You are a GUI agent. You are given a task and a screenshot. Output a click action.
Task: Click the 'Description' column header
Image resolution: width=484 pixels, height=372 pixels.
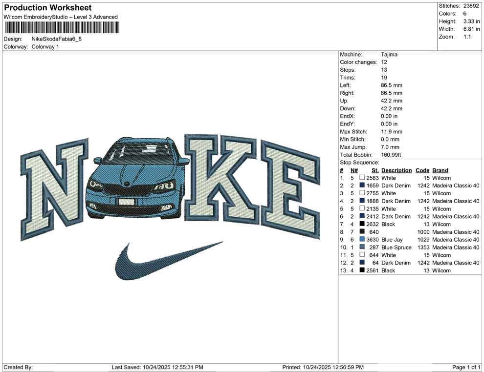coord(396,170)
